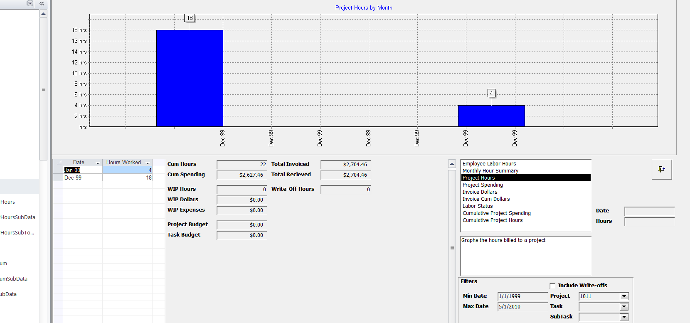The image size is (690, 323).
Task: Click the Hours Worked cell showing 18
Action: click(127, 178)
